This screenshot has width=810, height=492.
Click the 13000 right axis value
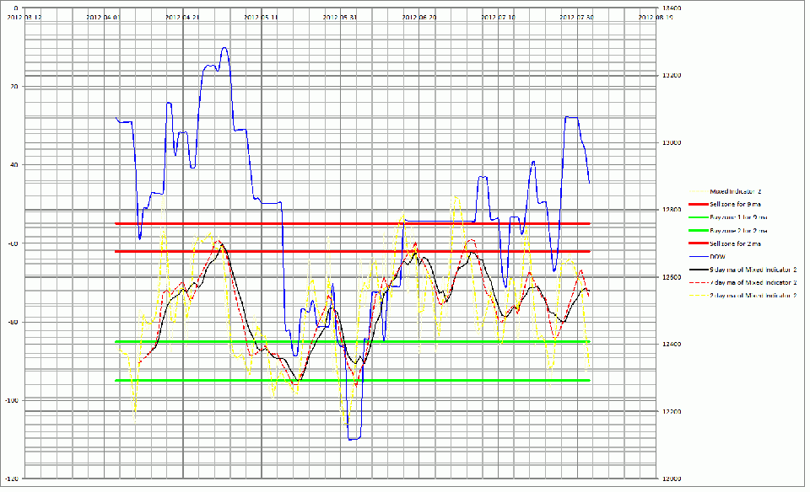672,143
